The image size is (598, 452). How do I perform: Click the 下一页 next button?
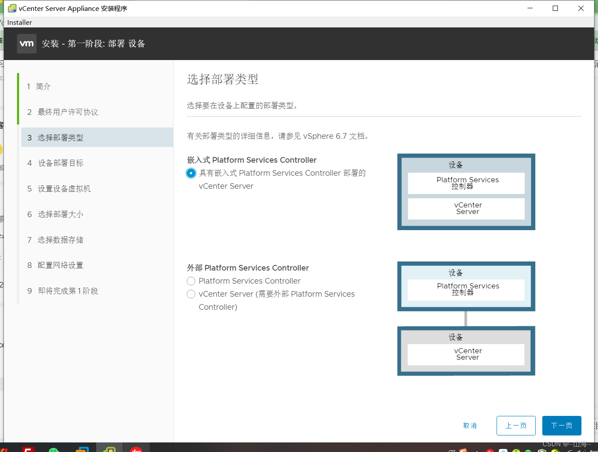(x=562, y=425)
